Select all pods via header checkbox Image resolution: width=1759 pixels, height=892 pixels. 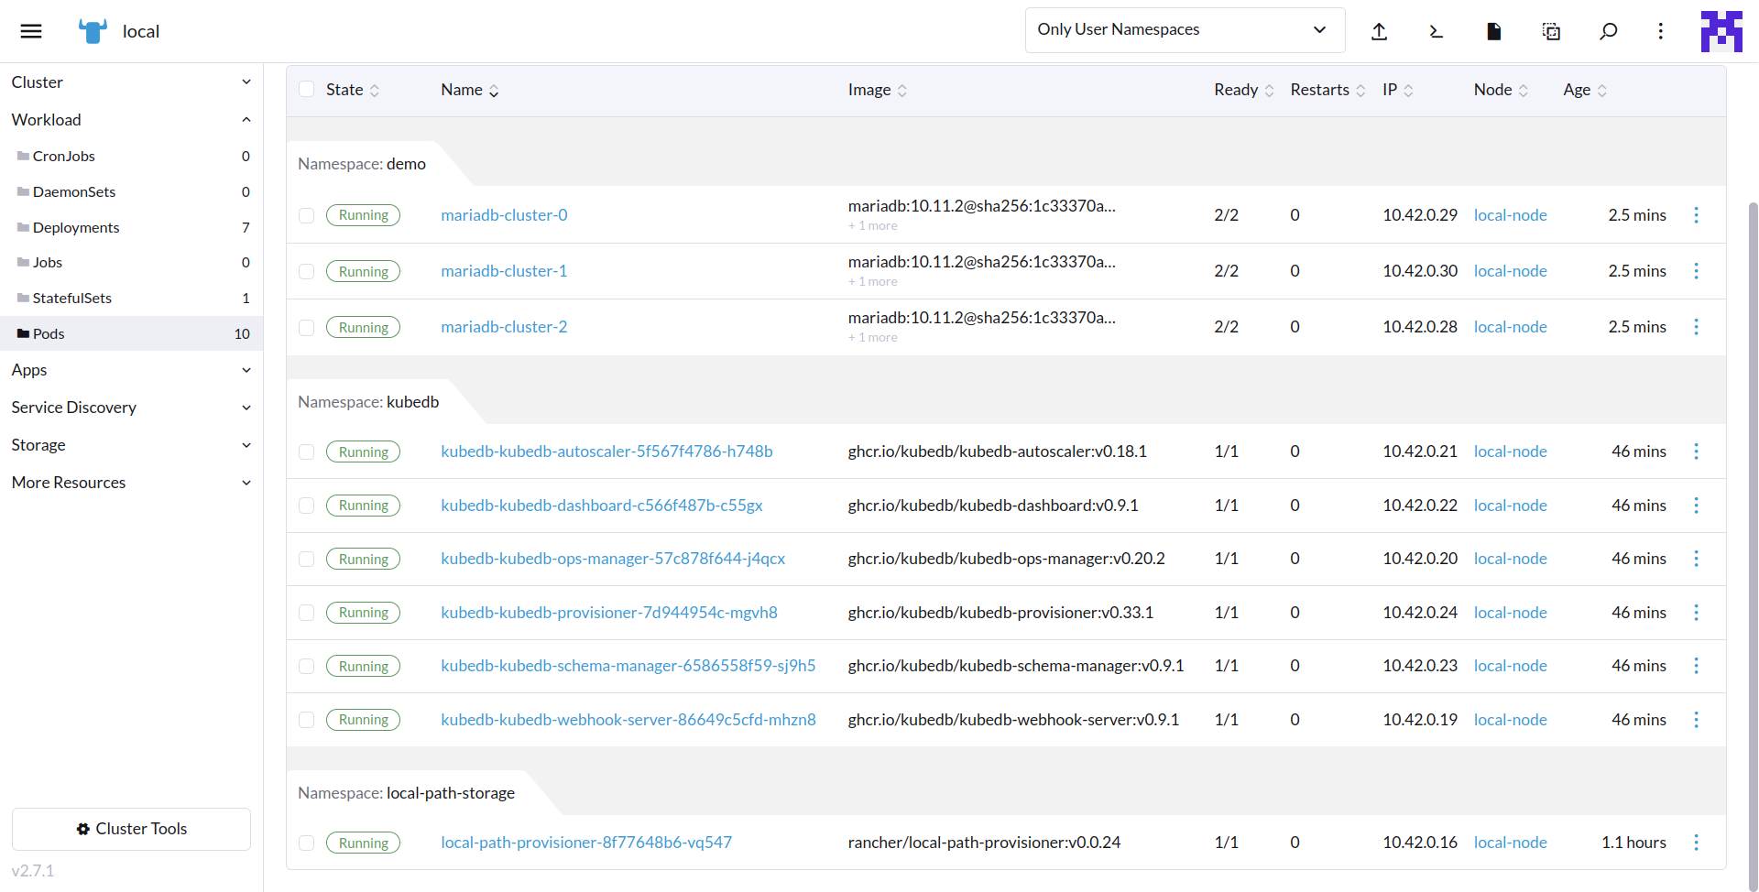(x=306, y=89)
